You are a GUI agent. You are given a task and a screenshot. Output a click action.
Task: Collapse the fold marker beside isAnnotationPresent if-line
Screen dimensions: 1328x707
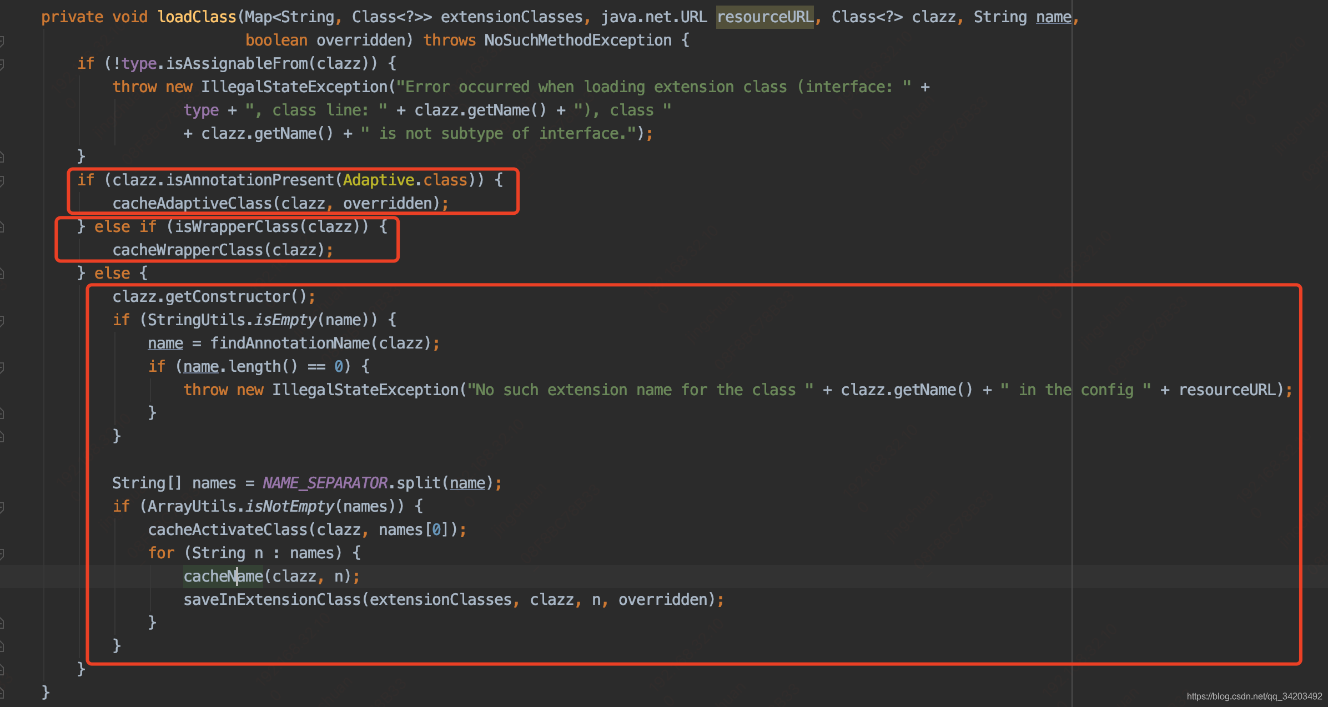(2, 181)
